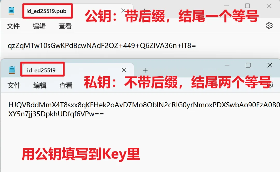280x172 pixels.
Task: Close the private key Notepad window
Action: [x=270, y=65]
